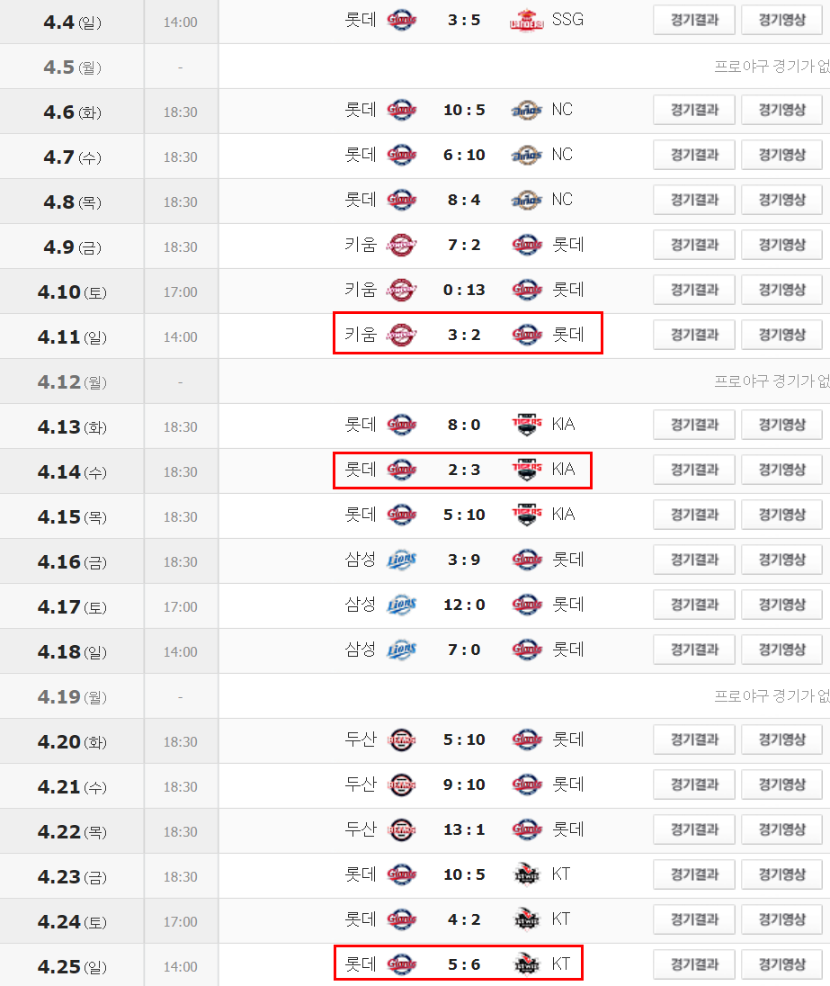Screen dimensions: 830x986
Task: Click Kiwoom Heroes logo in the 4.11 row
Action: (402, 335)
